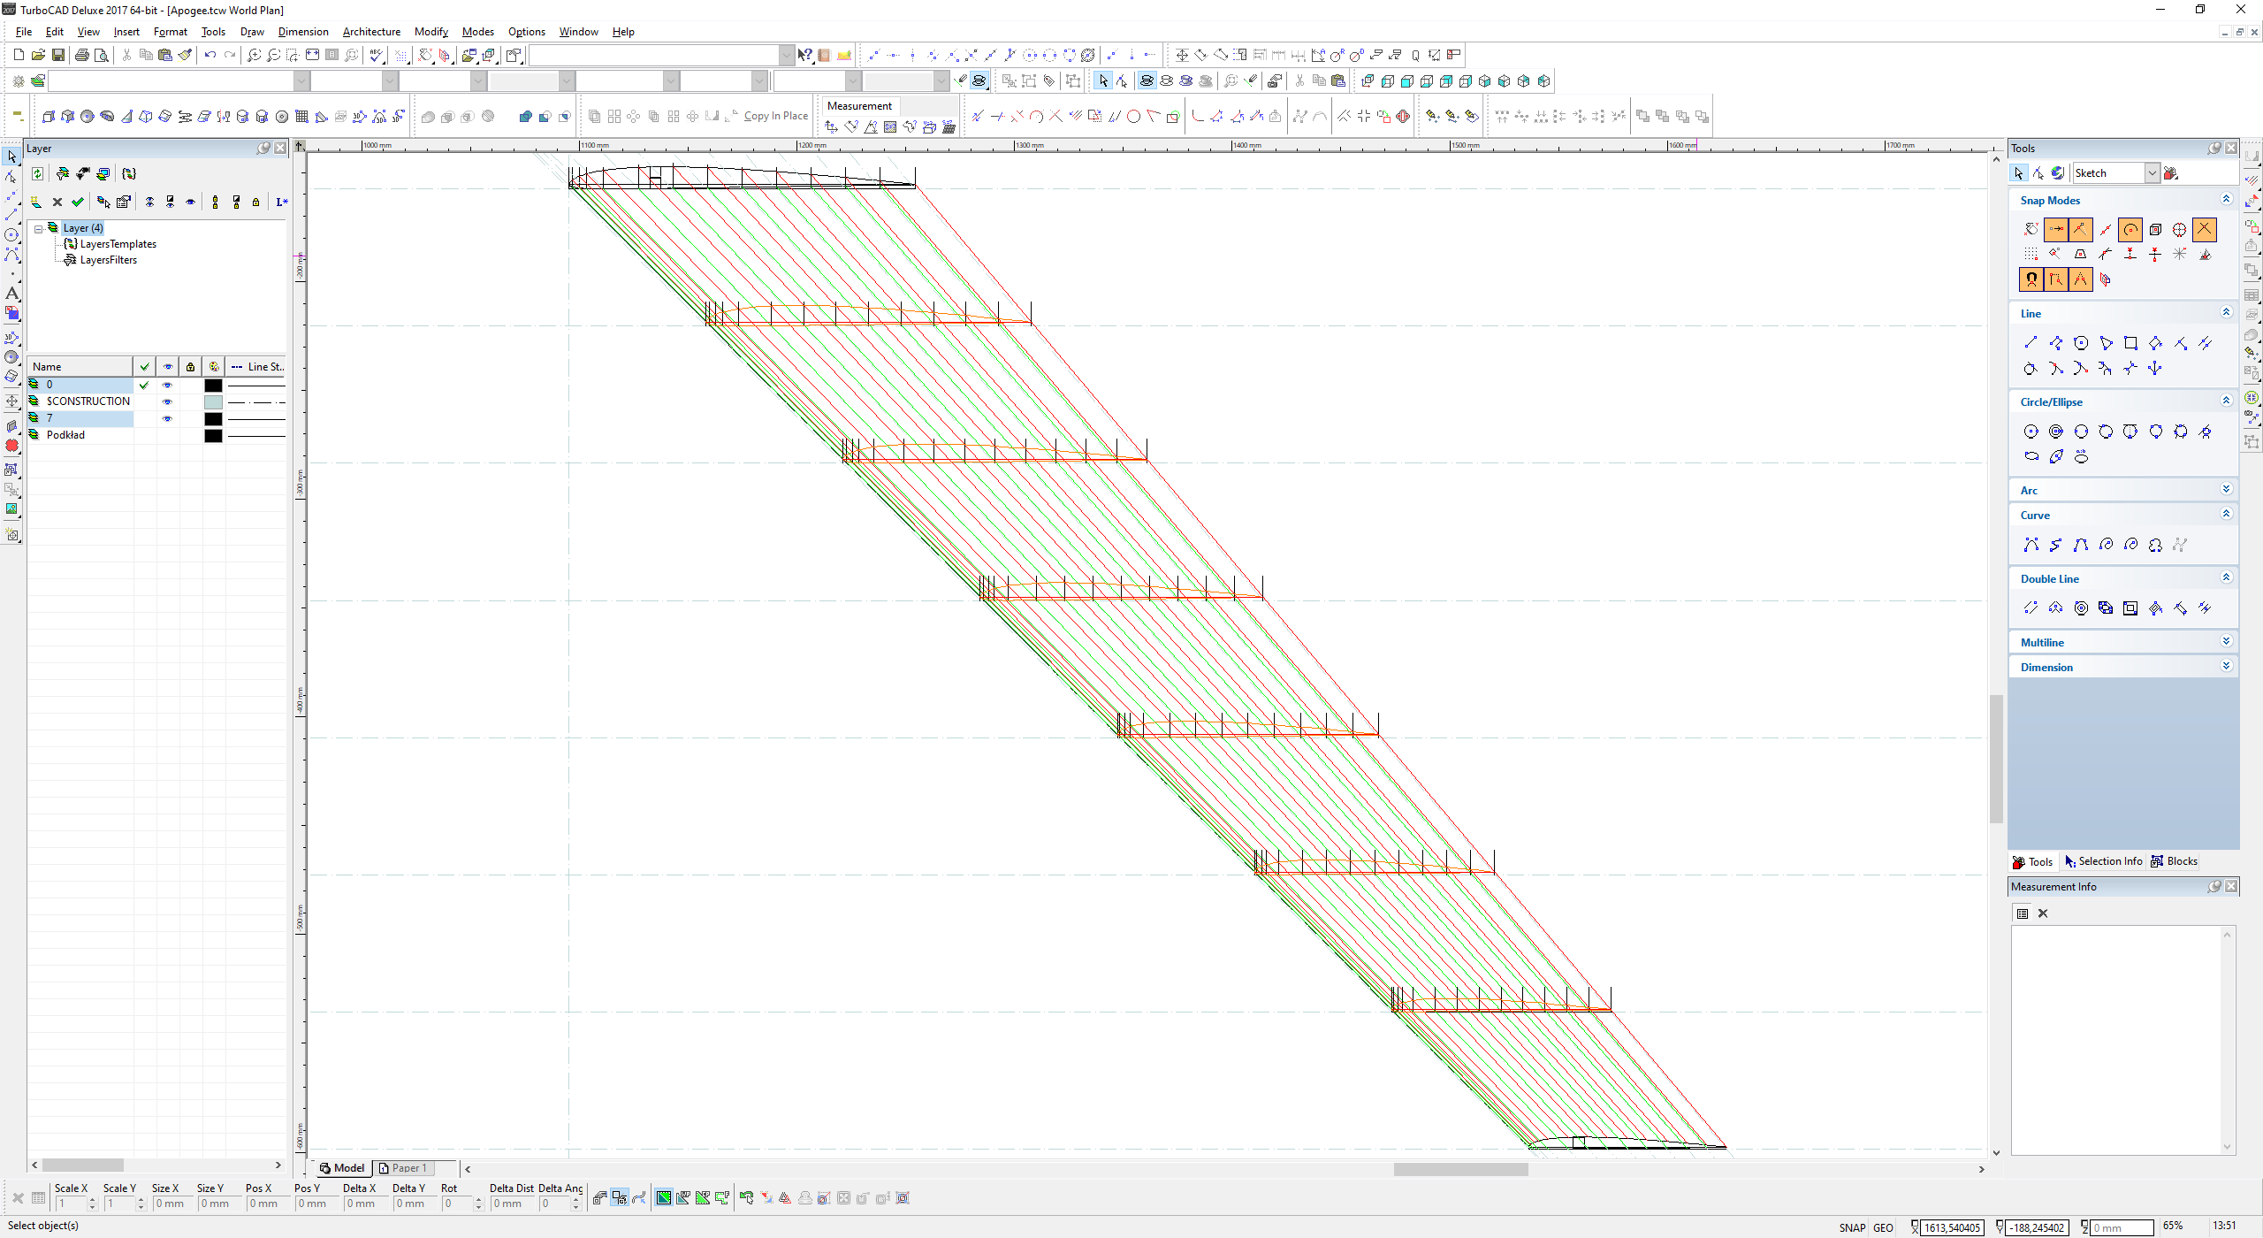This screenshot has height=1238, width=2263.
Task: Collapse the Layer (4) tree node
Action: click(x=39, y=228)
